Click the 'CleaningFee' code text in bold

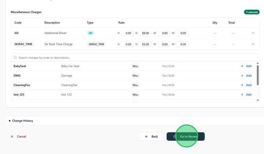point(22,85)
